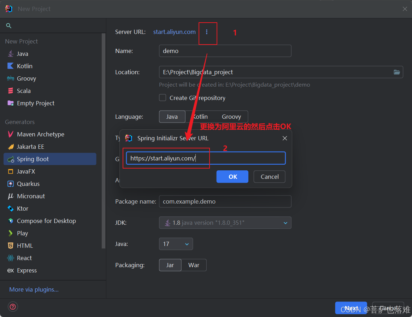Open help with question mark icon
This screenshot has height=317, width=412.
tap(13, 307)
